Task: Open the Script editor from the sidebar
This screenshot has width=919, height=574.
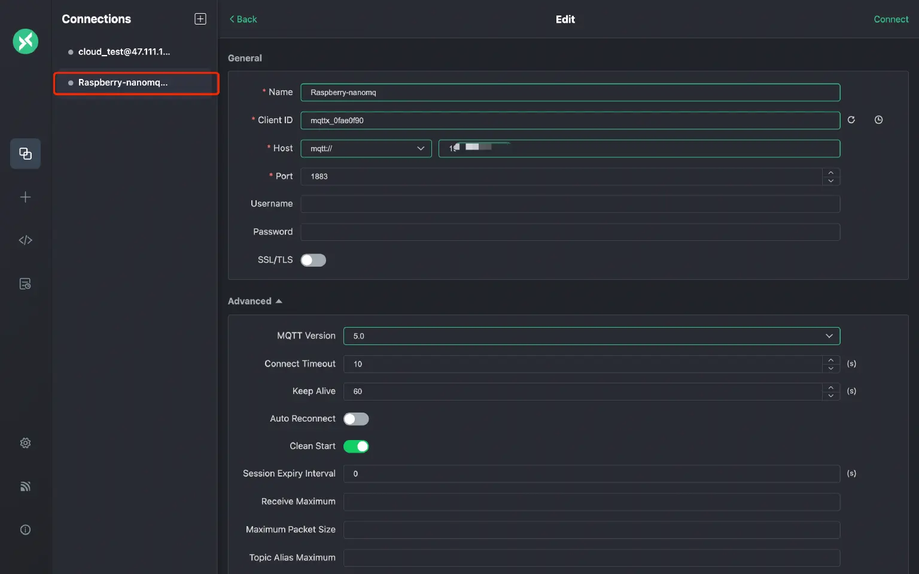Action: point(25,240)
